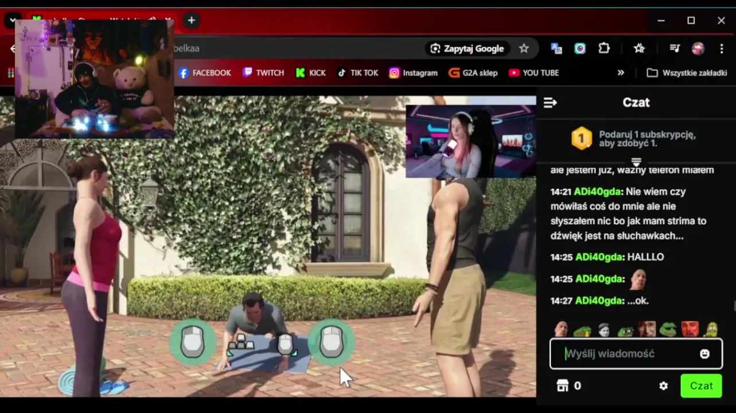Open the TWITCH bookmark
The image size is (736, 413).
[x=263, y=73]
